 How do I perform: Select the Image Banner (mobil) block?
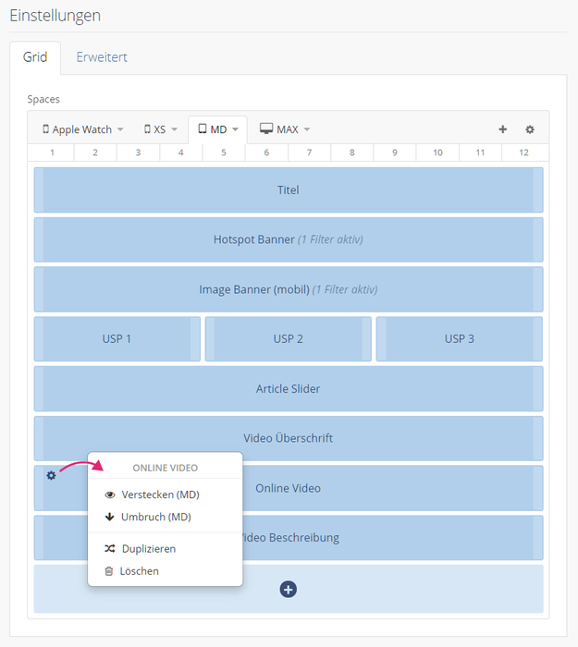pyautogui.click(x=289, y=289)
